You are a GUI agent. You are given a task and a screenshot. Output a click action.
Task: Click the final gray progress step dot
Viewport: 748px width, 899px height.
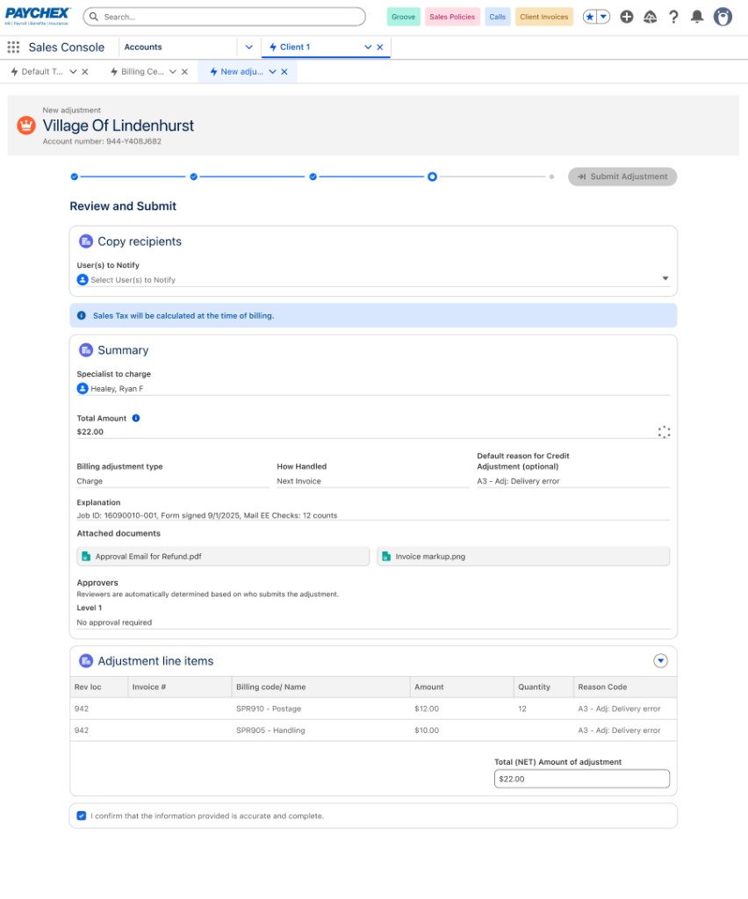tap(551, 176)
